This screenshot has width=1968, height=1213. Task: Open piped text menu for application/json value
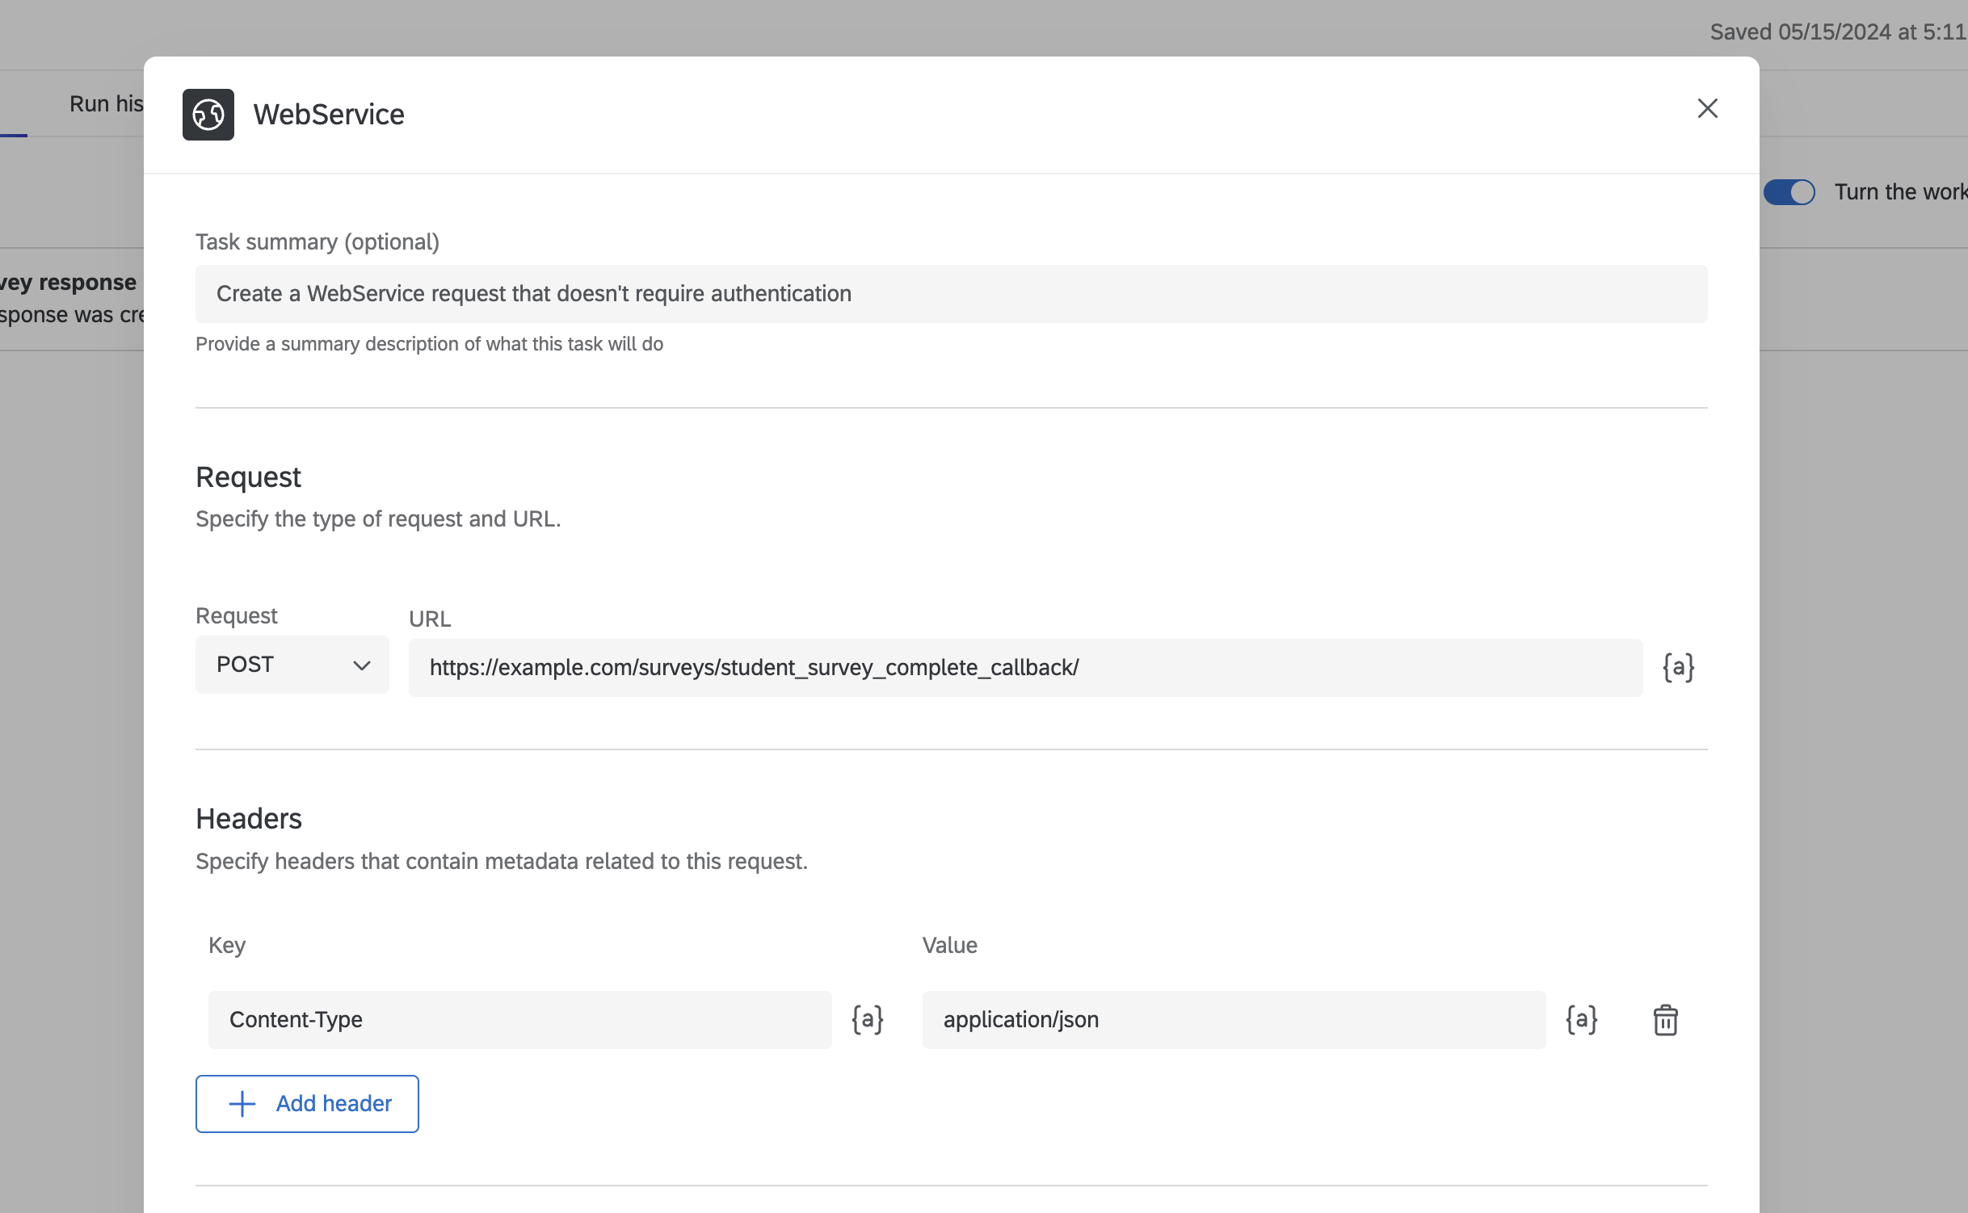click(x=1581, y=1019)
